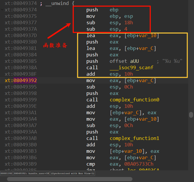This screenshot has width=194, height=182.
Task: Click the handle_user+1E location in status bar
Action: pyautogui.click(x=32, y=173)
